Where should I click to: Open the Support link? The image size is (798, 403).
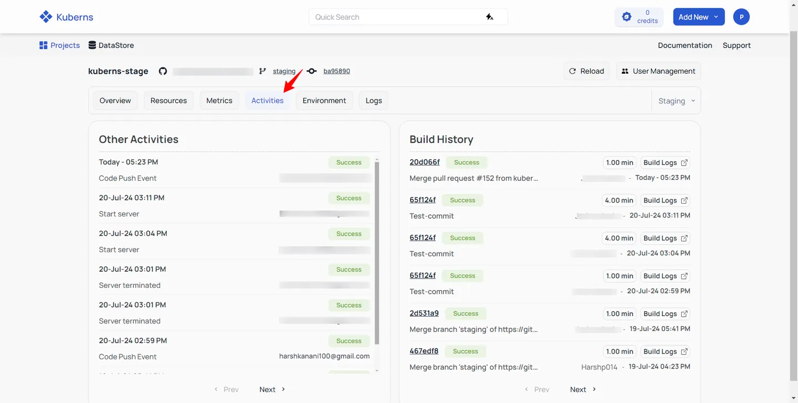click(x=736, y=45)
